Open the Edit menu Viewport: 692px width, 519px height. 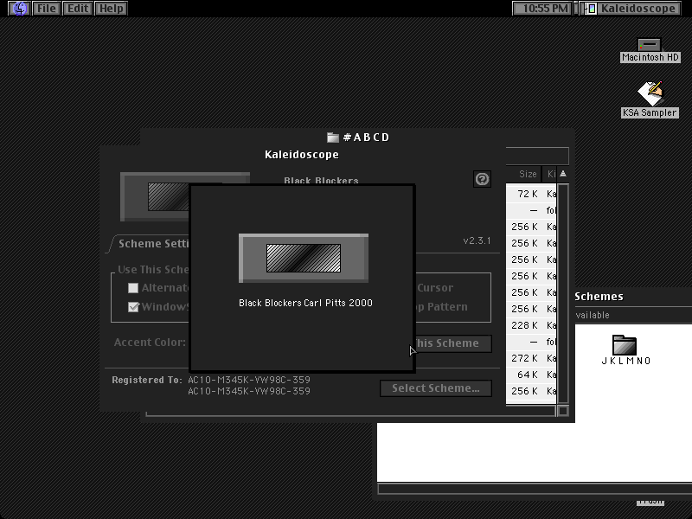click(78, 9)
